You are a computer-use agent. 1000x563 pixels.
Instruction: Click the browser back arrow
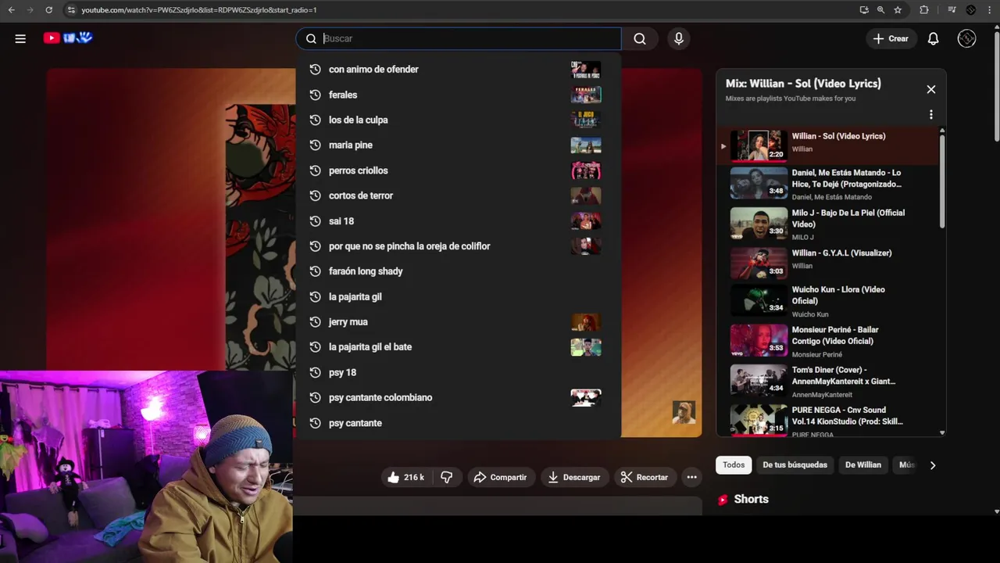11,9
